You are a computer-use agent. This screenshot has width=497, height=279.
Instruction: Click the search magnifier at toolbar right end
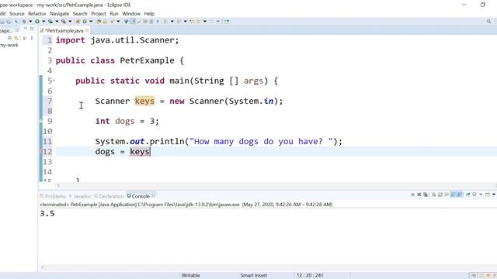coord(488,22)
